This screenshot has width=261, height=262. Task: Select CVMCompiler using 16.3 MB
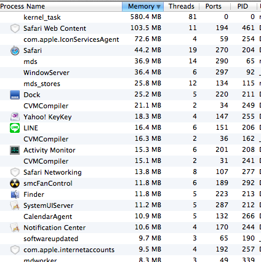tap(46, 139)
